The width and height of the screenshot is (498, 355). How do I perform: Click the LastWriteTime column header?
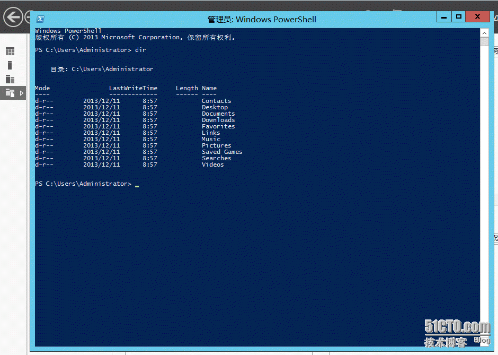(x=134, y=88)
